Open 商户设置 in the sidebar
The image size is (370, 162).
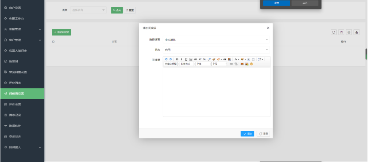click(22, 8)
